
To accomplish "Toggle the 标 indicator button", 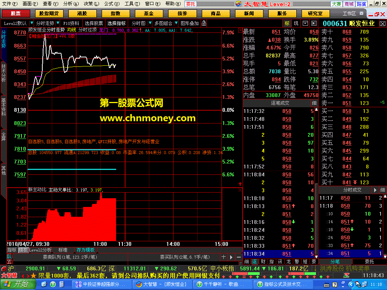I will (x=287, y=23).
